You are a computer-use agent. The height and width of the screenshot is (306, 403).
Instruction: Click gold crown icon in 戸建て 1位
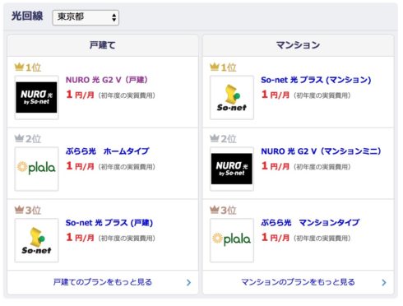(x=19, y=67)
